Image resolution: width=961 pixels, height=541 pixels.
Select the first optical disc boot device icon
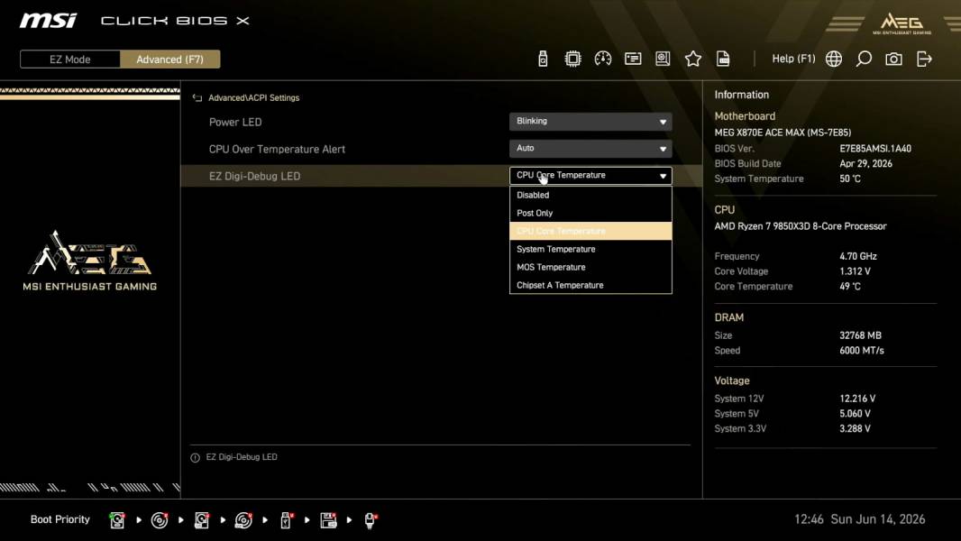pos(160,520)
